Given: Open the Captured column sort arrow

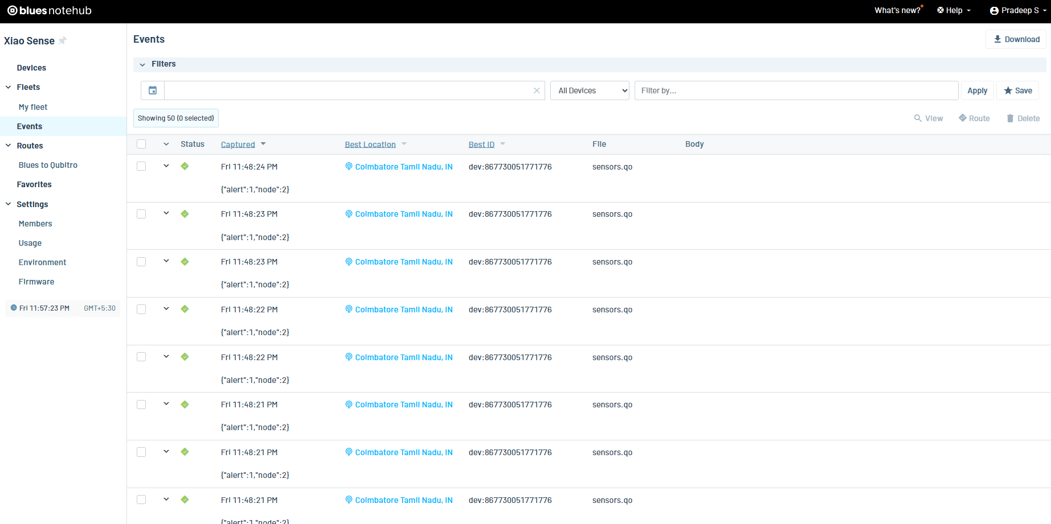Looking at the screenshot, I should pos(263,144).
